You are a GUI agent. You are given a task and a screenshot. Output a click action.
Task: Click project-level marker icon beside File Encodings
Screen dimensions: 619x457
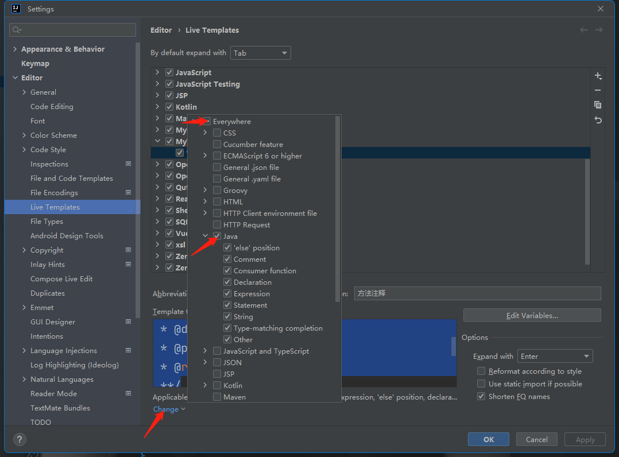tap(128, 192)
